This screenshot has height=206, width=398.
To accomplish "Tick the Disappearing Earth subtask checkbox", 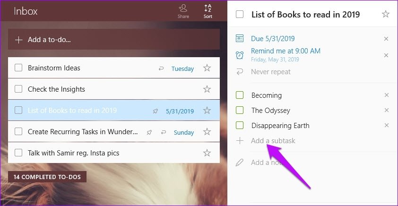I will click(240, 125).
